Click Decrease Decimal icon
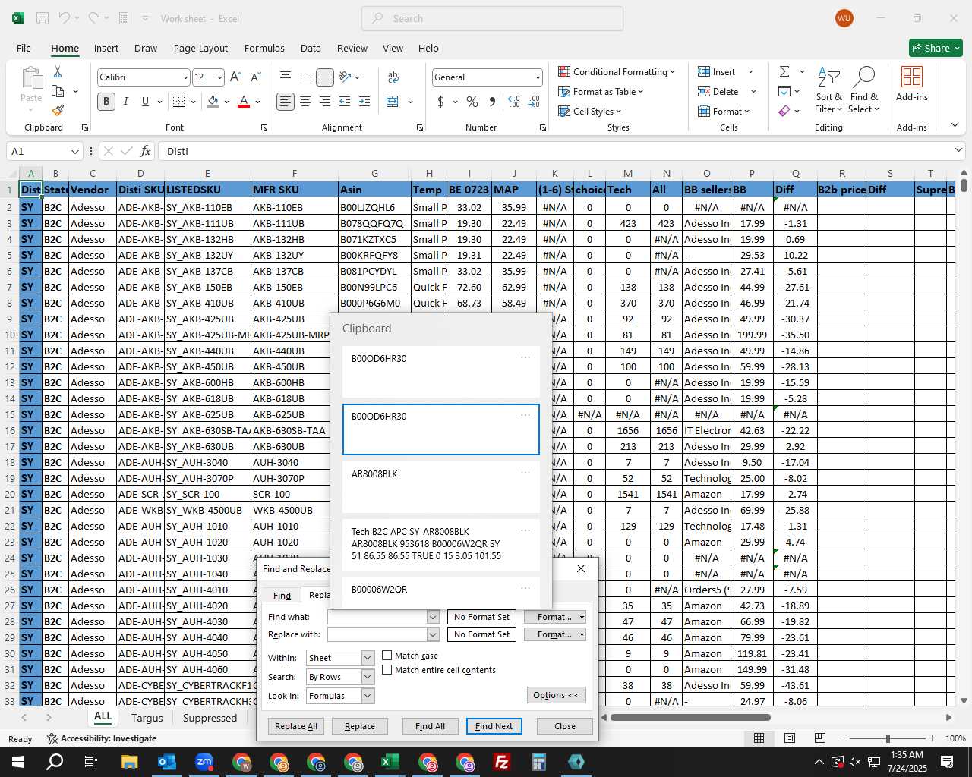The height and width of the screenshot is (777, 972). click(534, 102)
